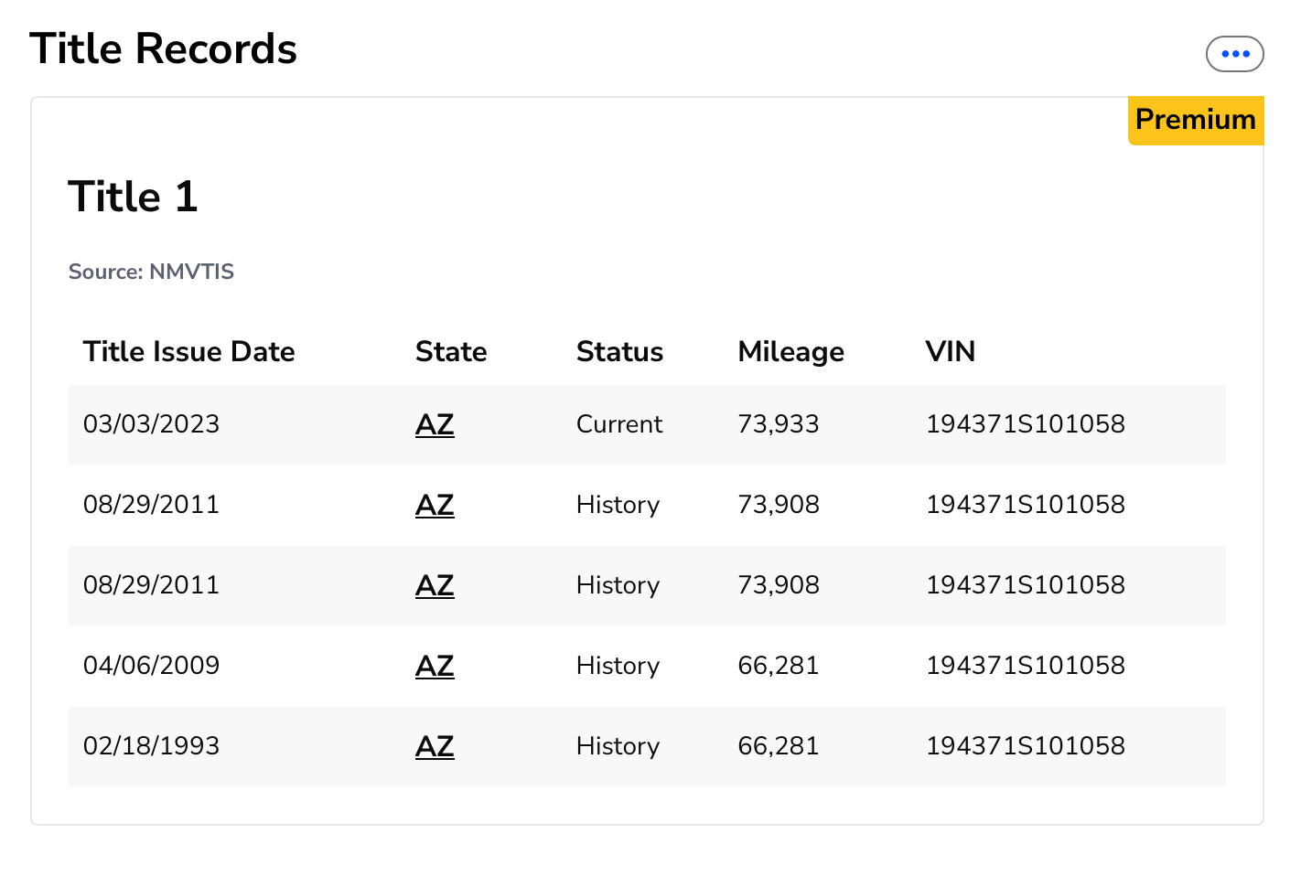Click the VIN in the 02/18/1993 row
This screenshot has height=887, width=1301.
[x=1026, y=746]
